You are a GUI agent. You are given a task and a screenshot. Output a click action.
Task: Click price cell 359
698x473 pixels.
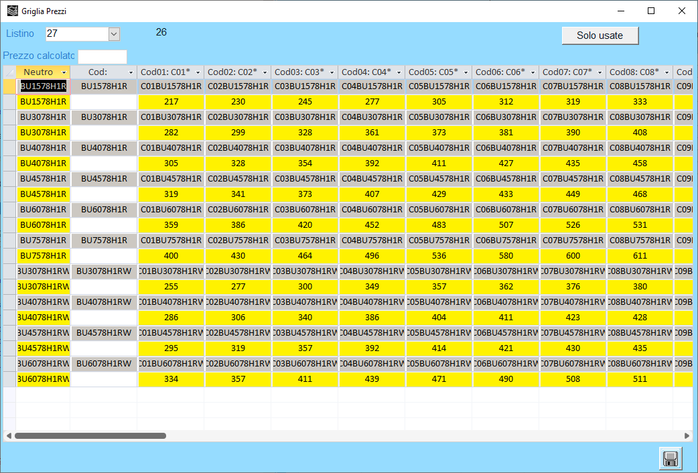pyautogui.click(x=171, y=225)
